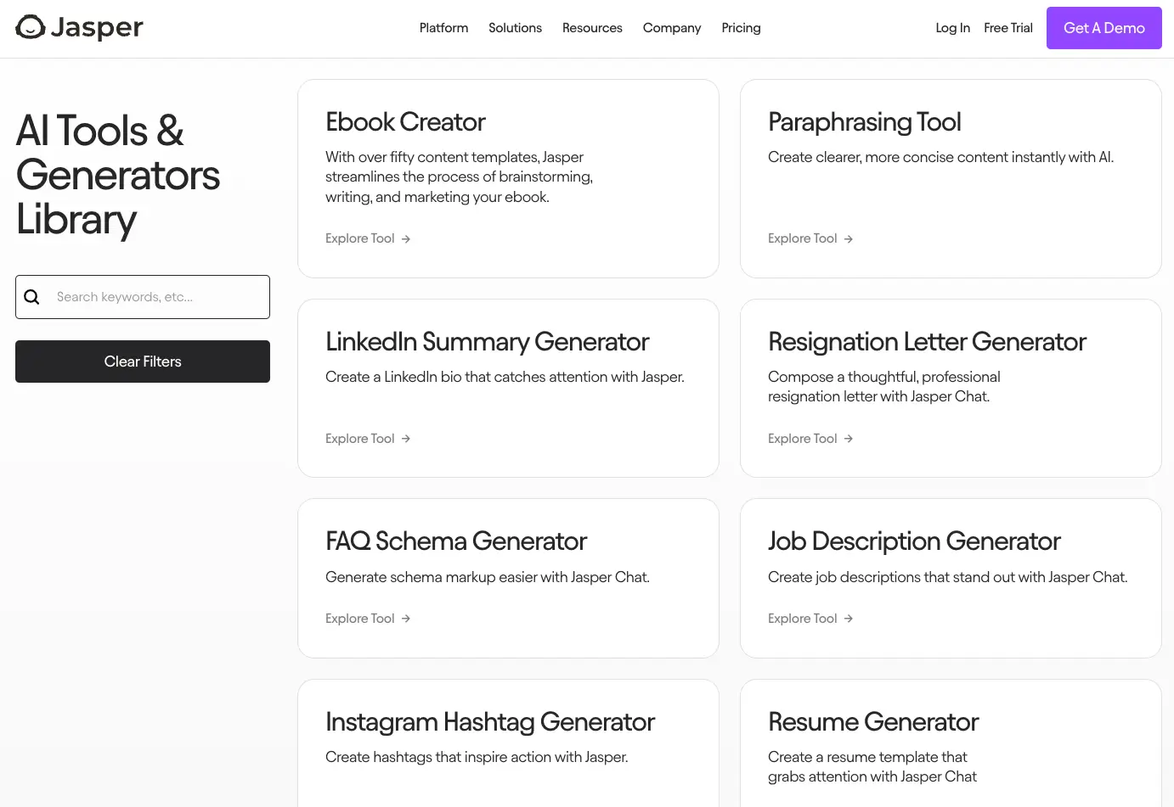
Task: Click the arrow in LinkedIn Summary Generator card
Action: [x=406, y=439]
